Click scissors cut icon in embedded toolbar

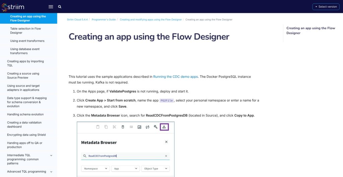click(115, 127)
